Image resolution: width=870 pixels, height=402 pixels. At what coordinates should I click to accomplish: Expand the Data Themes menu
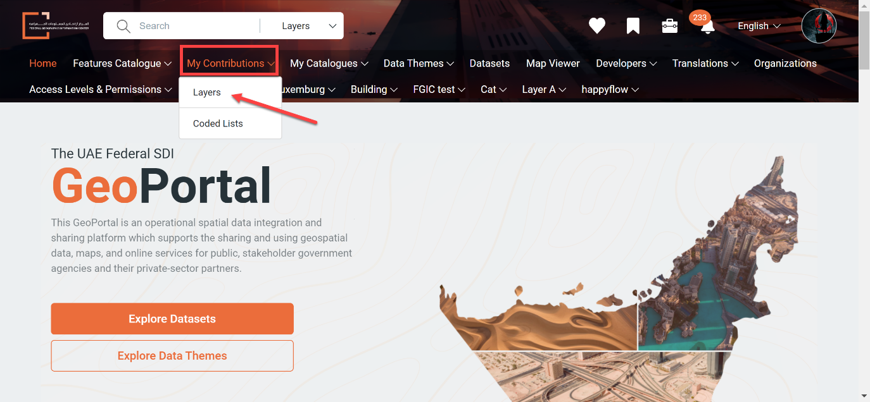tap(419, 63)
